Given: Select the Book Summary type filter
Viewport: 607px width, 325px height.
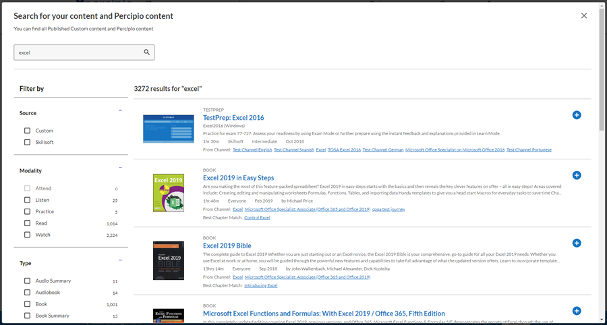Looking at the screenshot, I should tap(27, 316).
